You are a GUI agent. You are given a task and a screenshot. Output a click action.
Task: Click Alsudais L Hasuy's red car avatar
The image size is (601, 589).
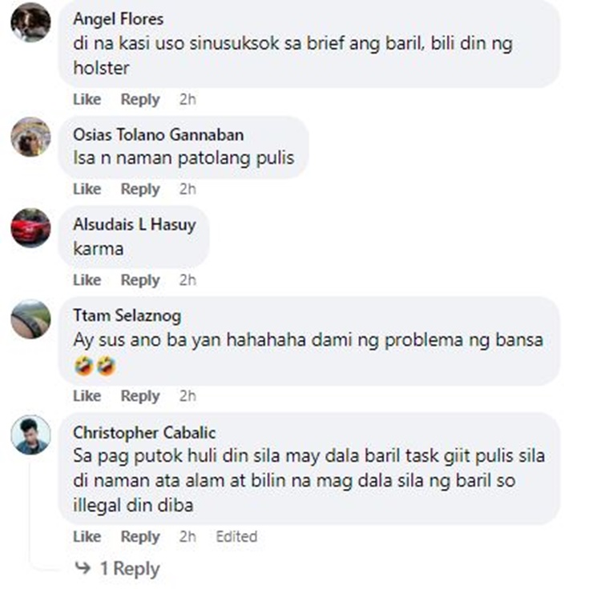click(x=30, y=228)
